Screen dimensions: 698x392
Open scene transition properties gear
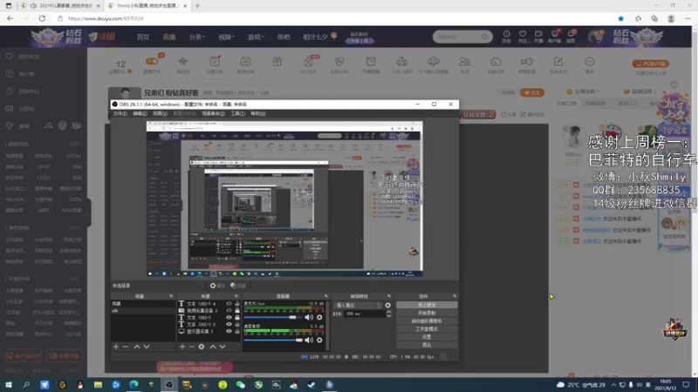387,306
